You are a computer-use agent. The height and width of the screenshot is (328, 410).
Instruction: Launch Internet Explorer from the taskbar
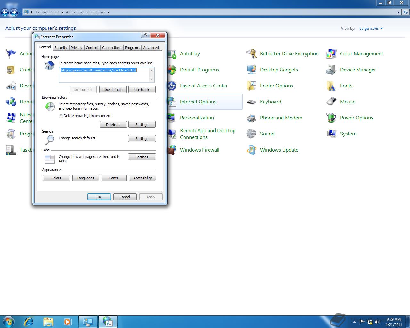(x=29, y=322)
